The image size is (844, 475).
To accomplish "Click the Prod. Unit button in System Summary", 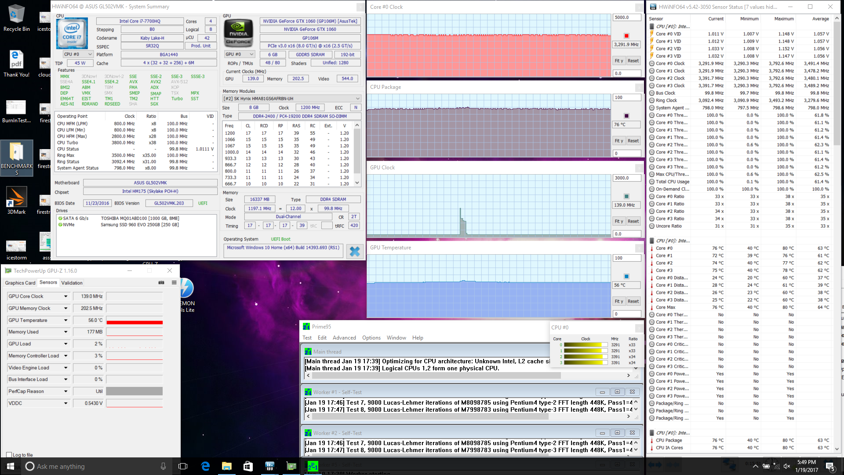I will pyautogui.click(x=200, y=46).
